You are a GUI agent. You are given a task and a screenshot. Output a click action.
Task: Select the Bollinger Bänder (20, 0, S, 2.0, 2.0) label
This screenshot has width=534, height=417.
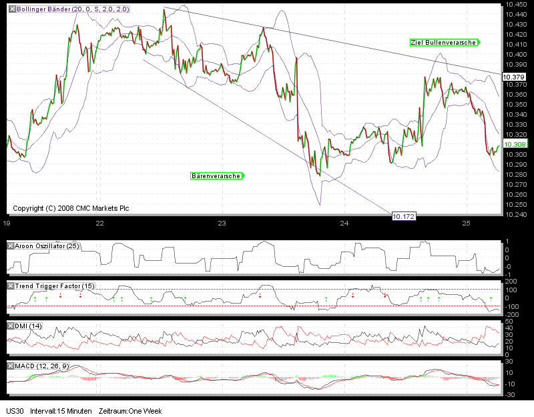pos(73,9)
